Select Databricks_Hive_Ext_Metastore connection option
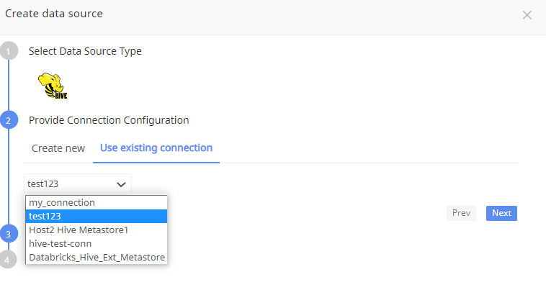This screenshot has width=546, height=290. coord(97,258)
